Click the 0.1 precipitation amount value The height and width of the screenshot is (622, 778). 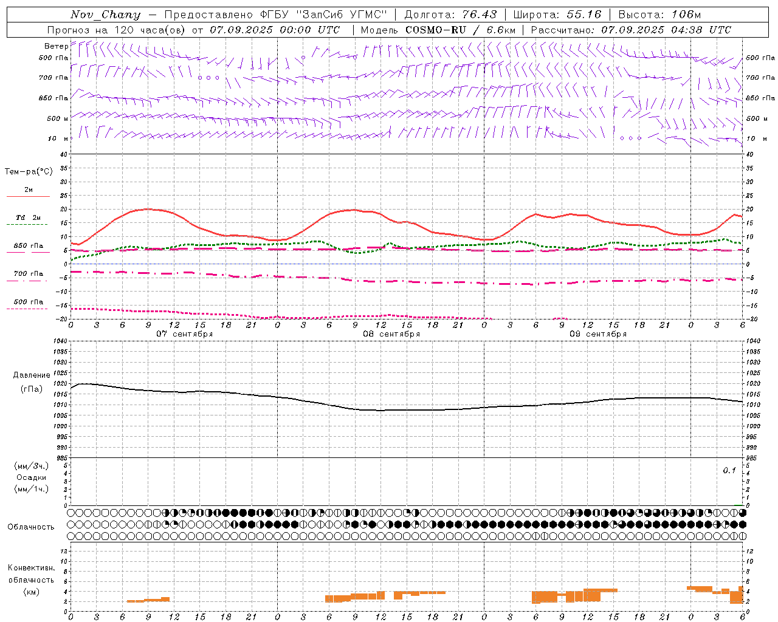click(729, 471)
